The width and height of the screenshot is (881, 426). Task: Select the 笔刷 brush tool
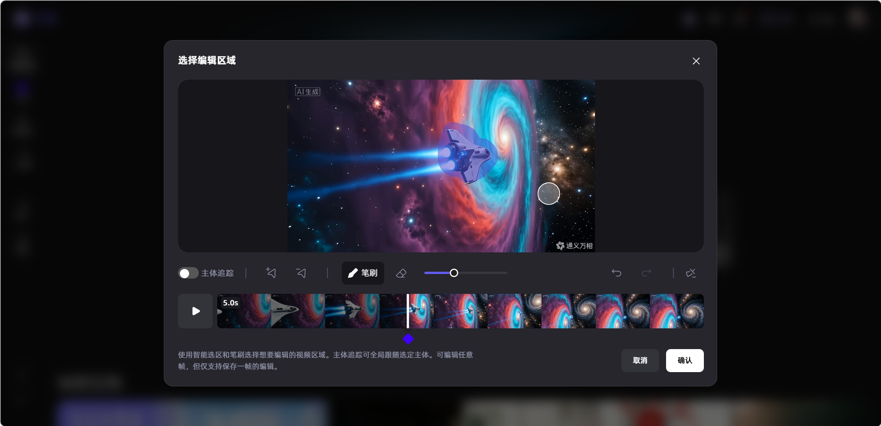tap(363, 273)
